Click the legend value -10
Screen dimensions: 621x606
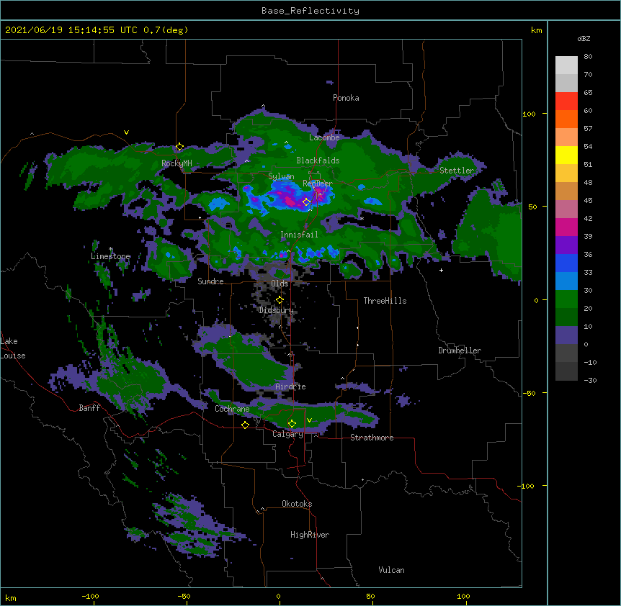click(590, 362)
